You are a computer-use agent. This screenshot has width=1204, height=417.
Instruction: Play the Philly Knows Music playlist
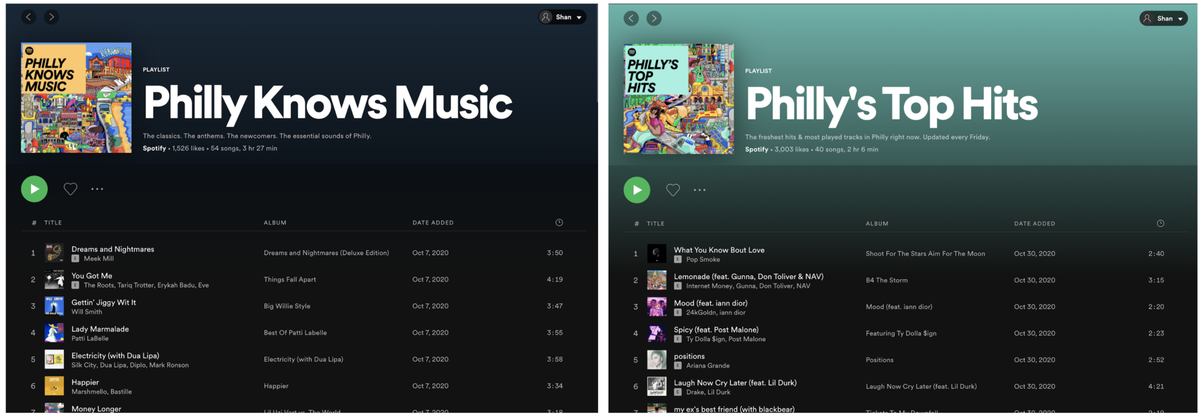[x=34, y=189]
